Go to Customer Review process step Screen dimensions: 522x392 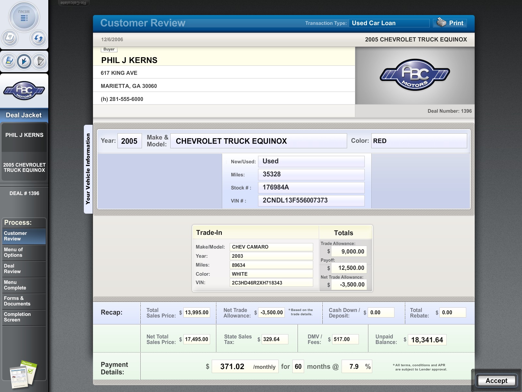(x=23, y=236)
